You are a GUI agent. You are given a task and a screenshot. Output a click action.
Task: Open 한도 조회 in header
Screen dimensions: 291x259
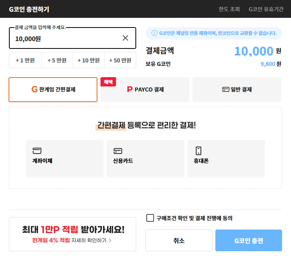pyautogui.click(x=229, y=9)
